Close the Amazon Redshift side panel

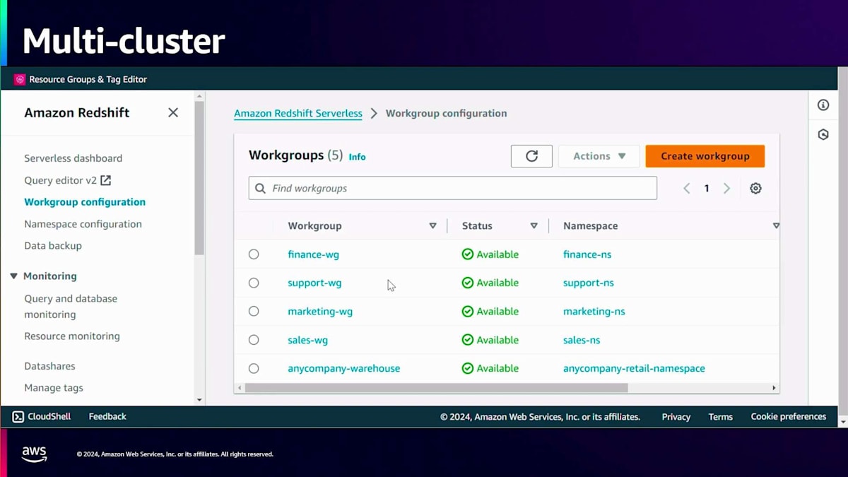[173, 112]
